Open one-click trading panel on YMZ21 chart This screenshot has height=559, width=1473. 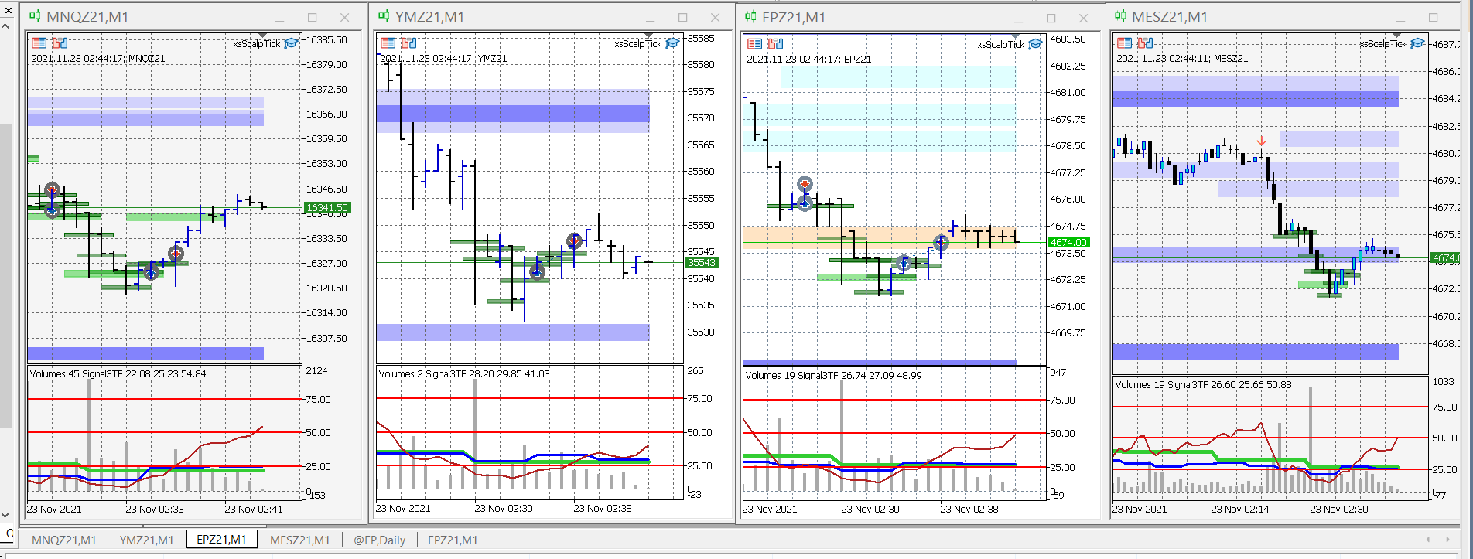point(388,43)
